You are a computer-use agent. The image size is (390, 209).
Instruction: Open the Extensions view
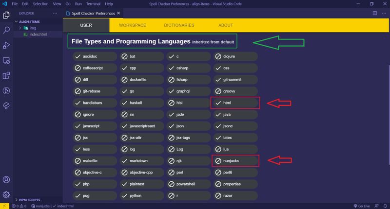[7, 75]
